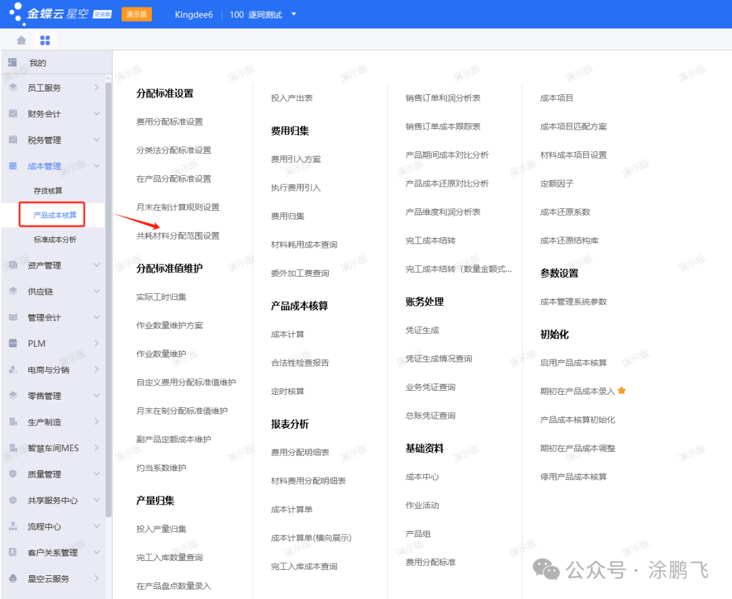Viewport: 732px width, 599px height.
Task: Open the app grid menu icon
Action: 45,40
